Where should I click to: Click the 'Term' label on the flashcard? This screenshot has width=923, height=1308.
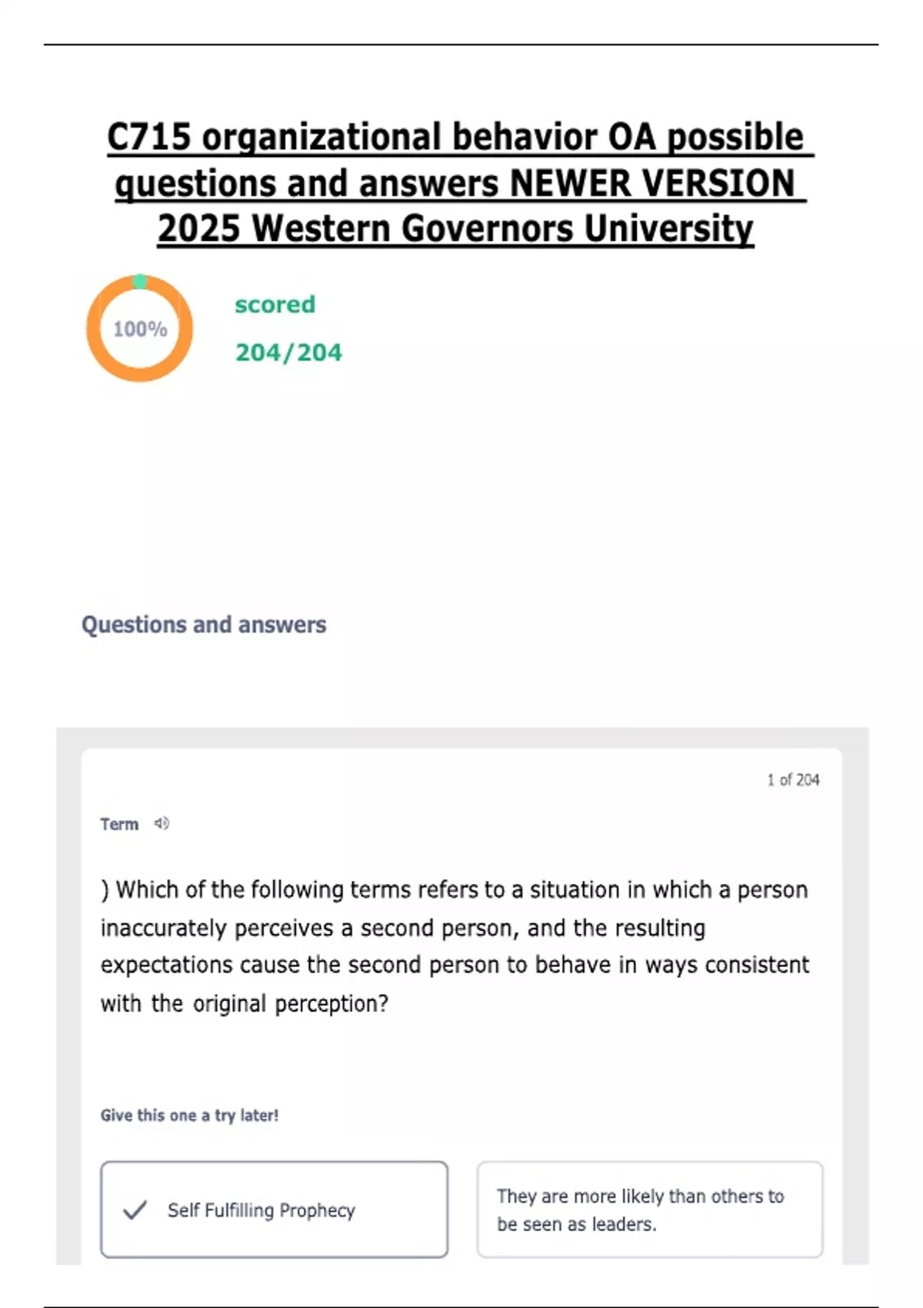pos(119,824)
